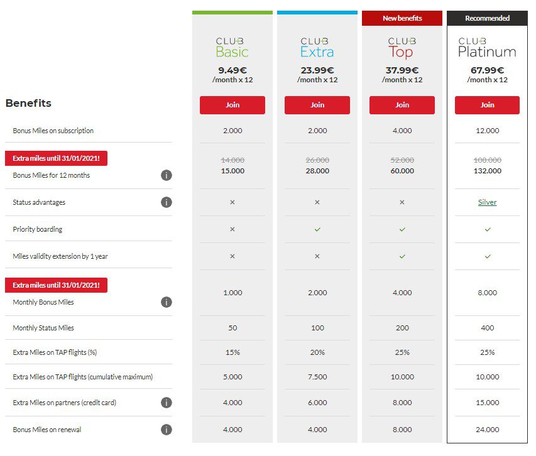The image size is (536, 456).
Task: Join the Club Basic plan
Action: coord(232,105)
